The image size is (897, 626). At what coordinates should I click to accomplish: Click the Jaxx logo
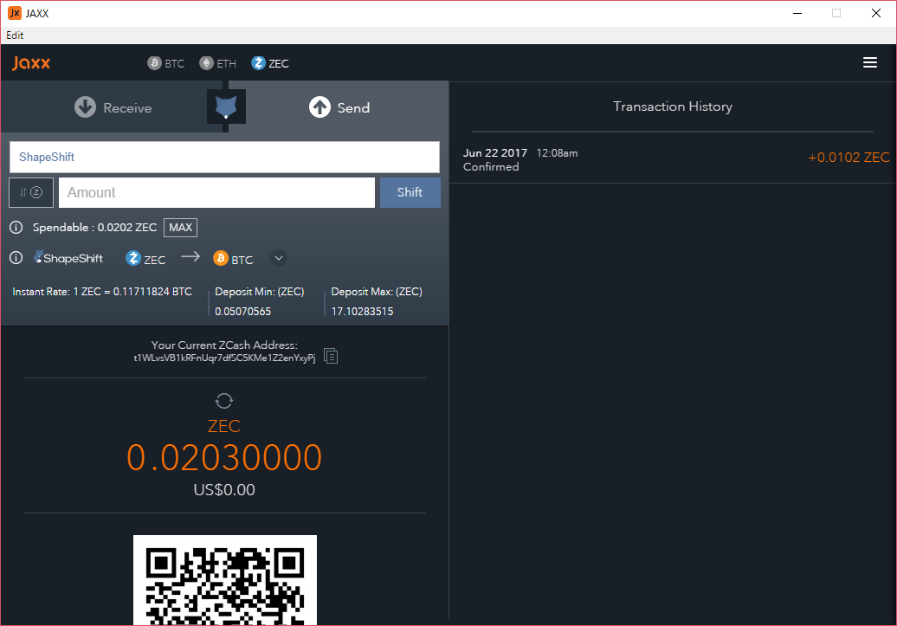pyautogui.click(x=31, y=63)
